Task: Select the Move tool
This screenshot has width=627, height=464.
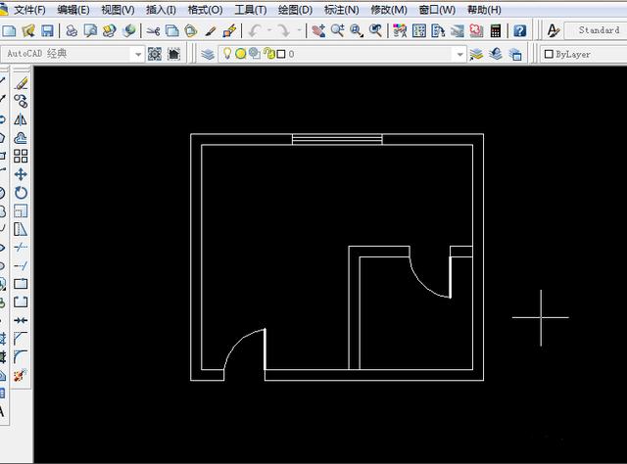Action: (21, 174)
